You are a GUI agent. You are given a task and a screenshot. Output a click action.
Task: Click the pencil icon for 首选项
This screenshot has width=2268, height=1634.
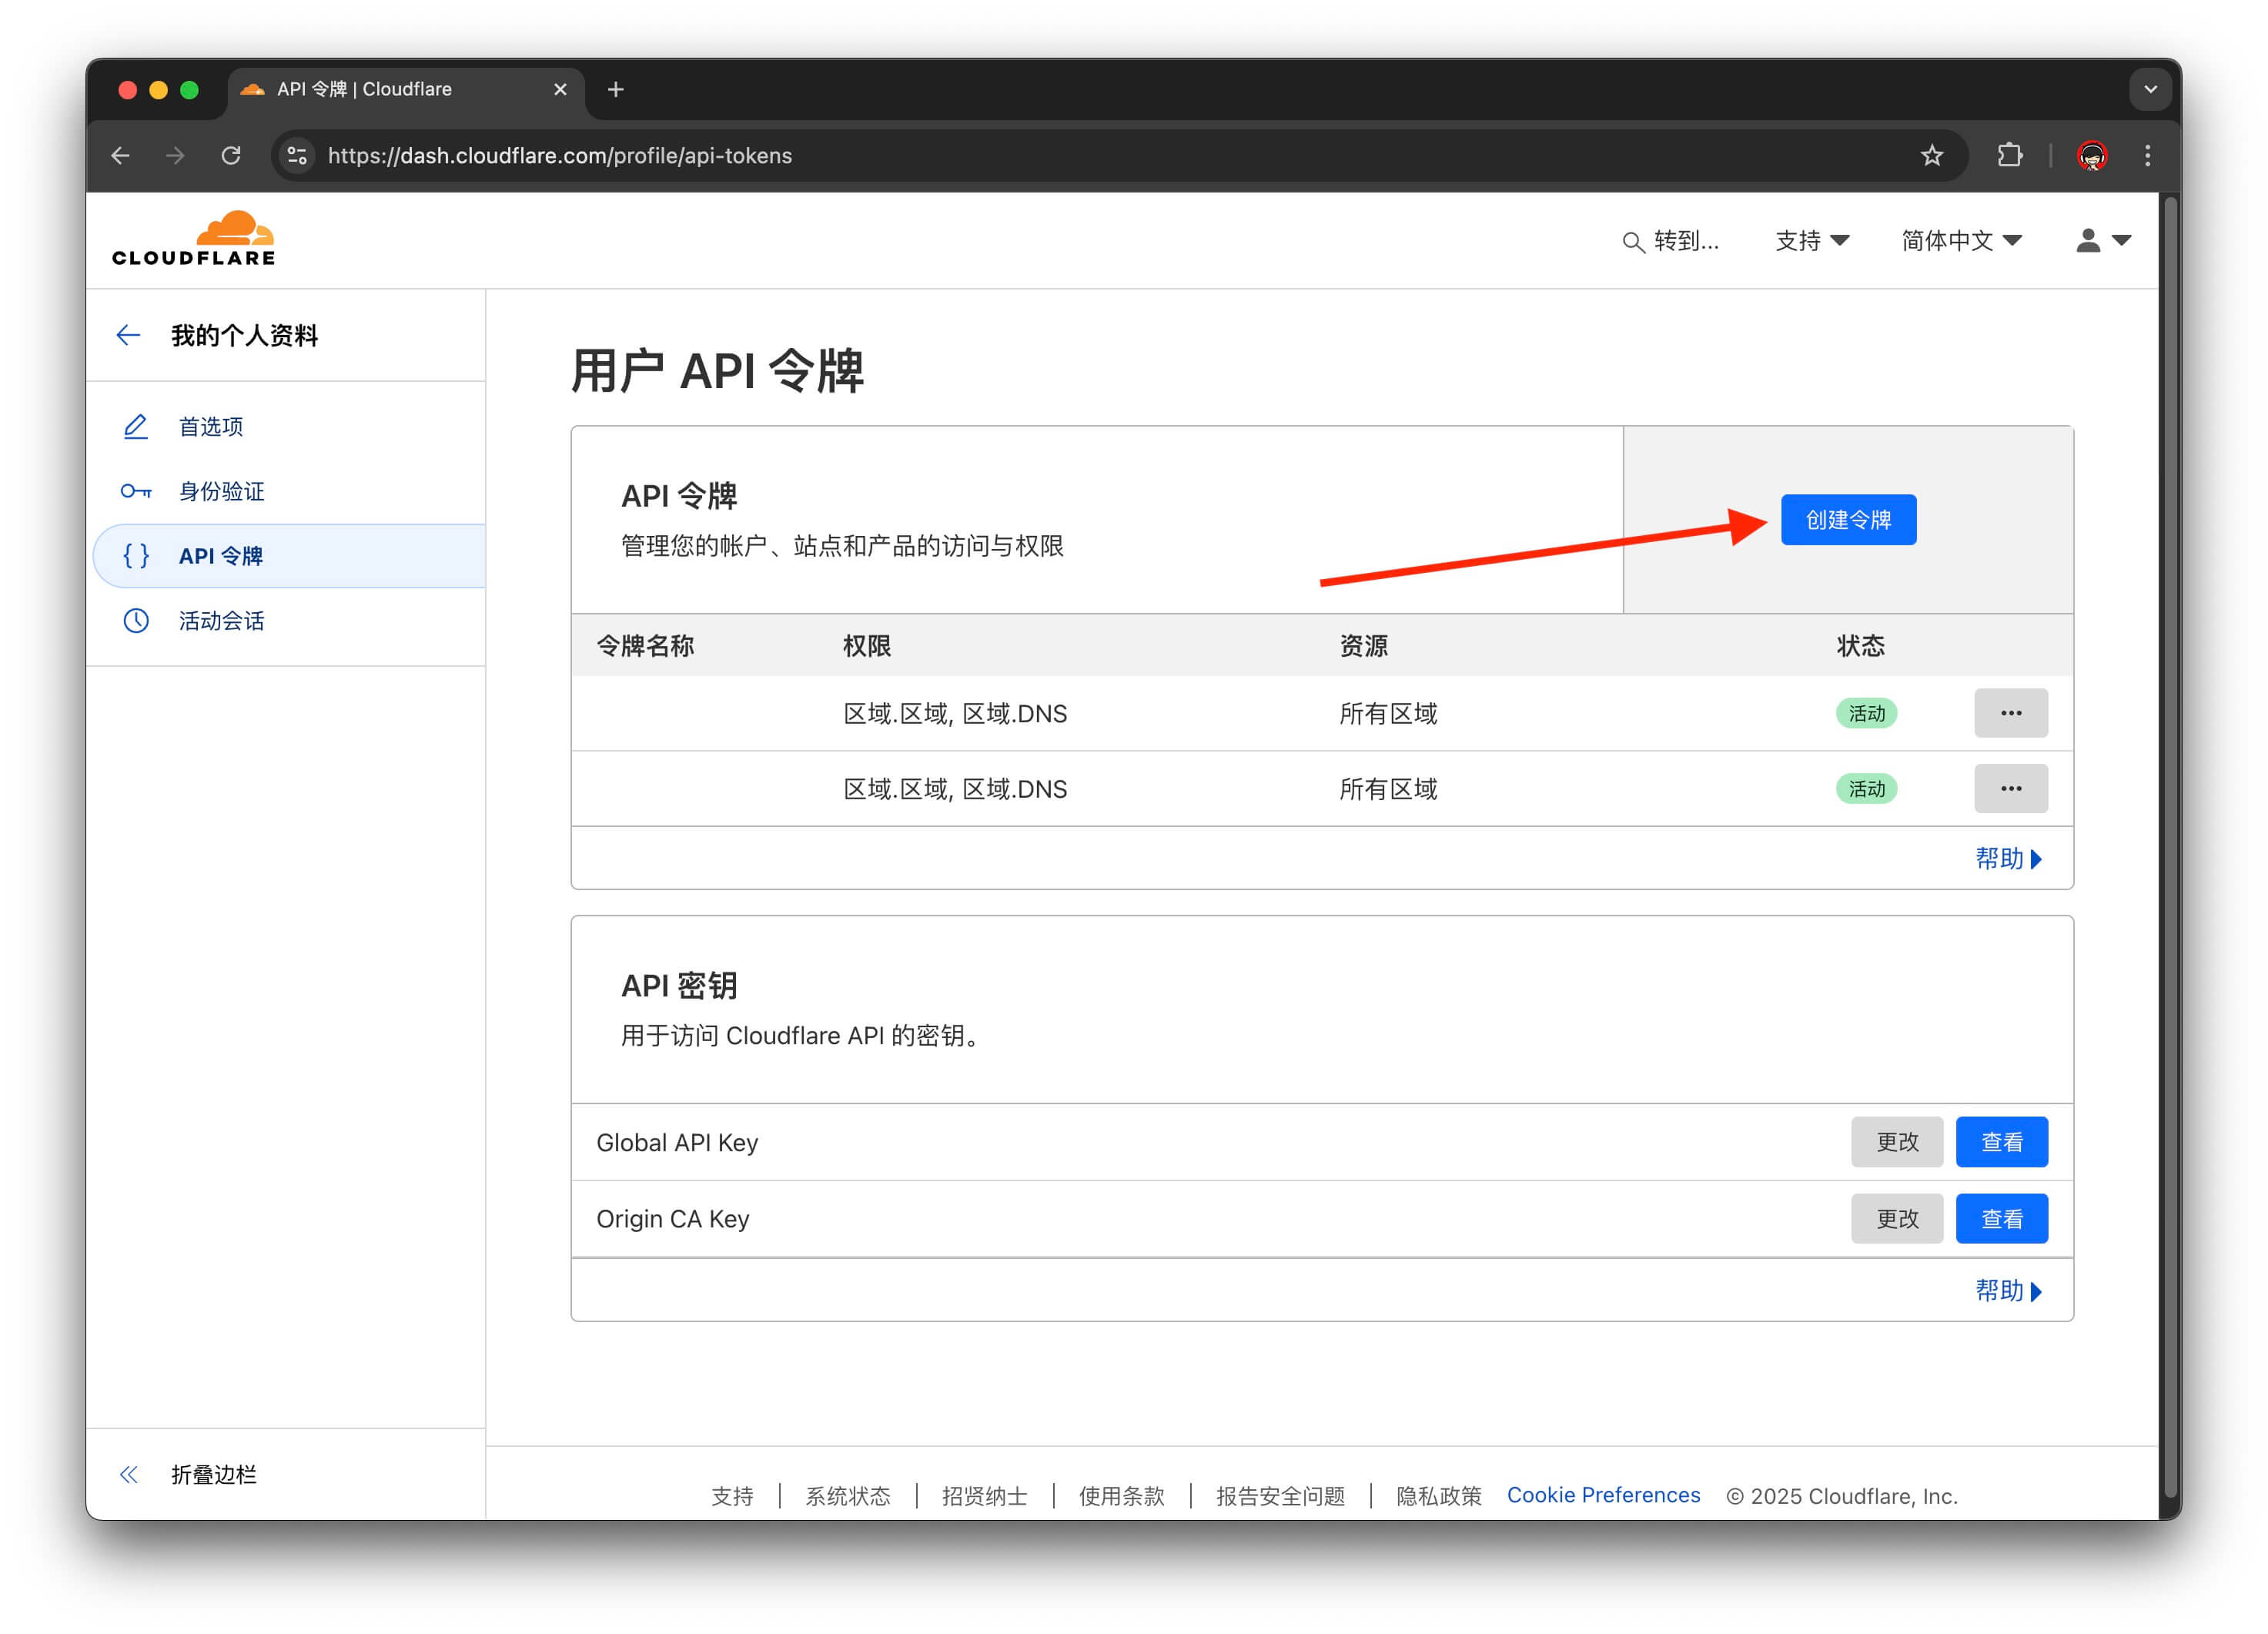135,427
